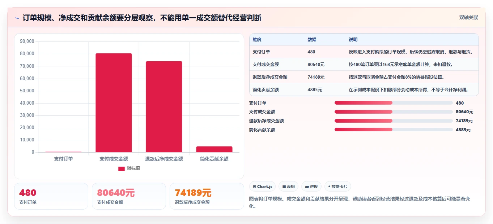The height and width of the screenshot is (224, 493).
Task: Click the 退款后净成交金额 x-axis label
Action: point(164,159)
